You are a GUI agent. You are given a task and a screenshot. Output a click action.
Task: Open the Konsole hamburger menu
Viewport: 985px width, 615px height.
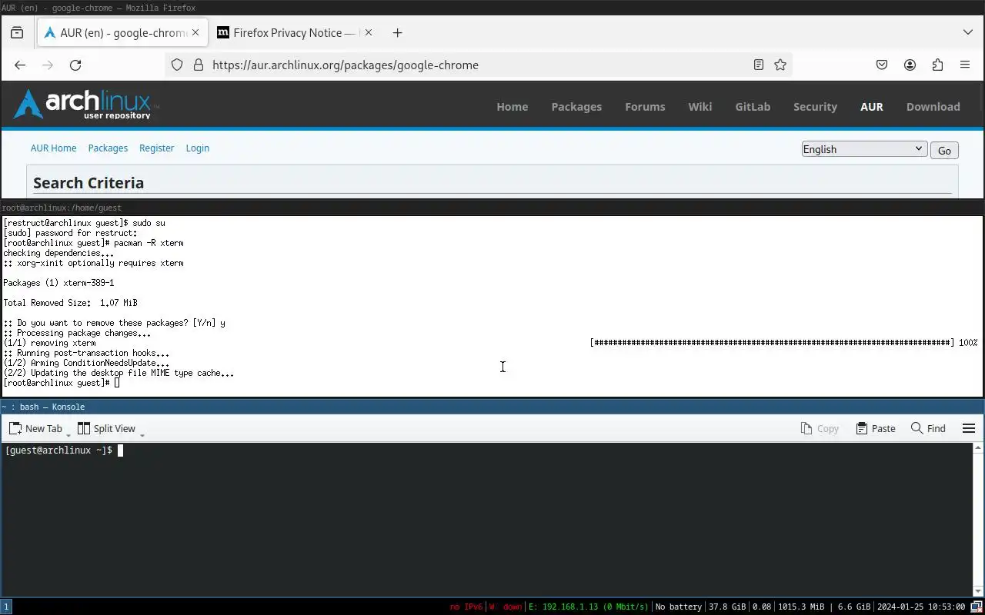point(969,429)
